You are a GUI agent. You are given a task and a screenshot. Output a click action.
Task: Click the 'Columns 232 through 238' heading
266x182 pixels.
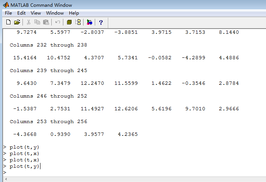(x=48, y=45)
